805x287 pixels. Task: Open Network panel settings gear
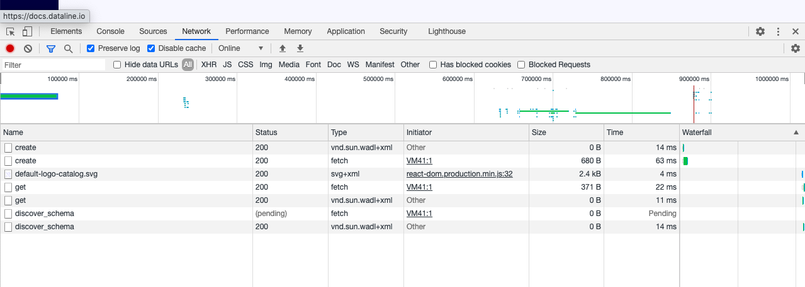point(796,48)
